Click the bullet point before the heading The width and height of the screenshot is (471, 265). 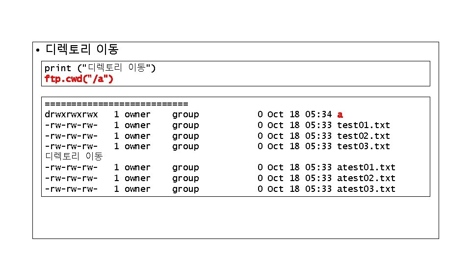tap(37, 51)
